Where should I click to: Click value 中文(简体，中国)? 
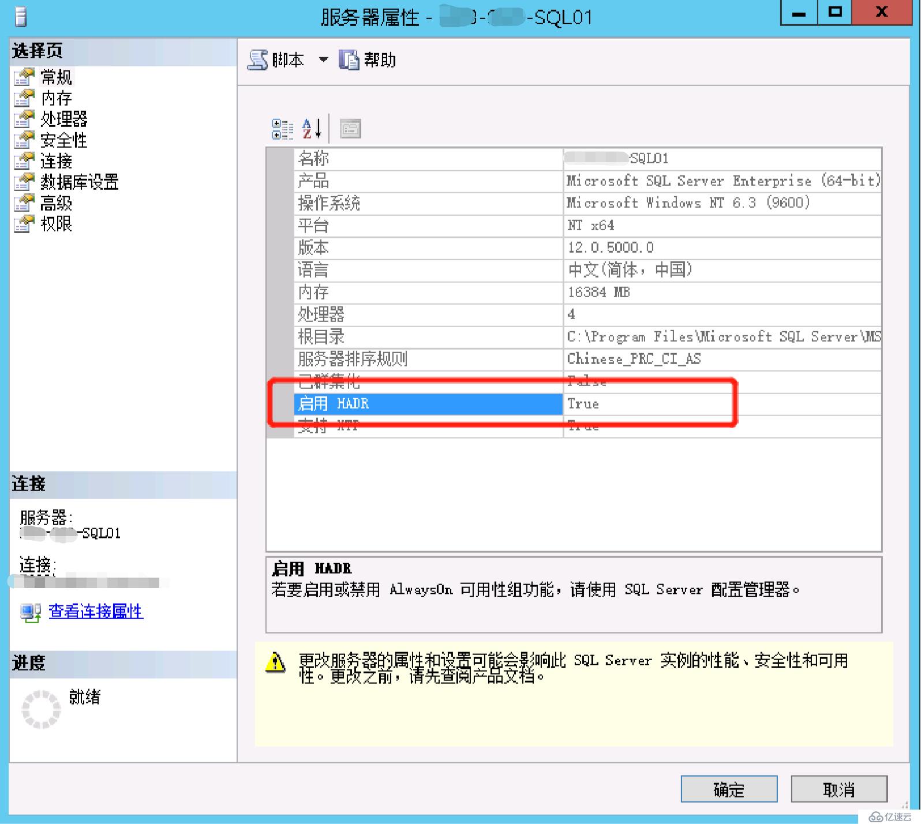click(630, 270)
